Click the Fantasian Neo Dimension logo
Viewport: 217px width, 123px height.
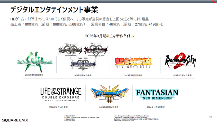[x=157, y=94]
